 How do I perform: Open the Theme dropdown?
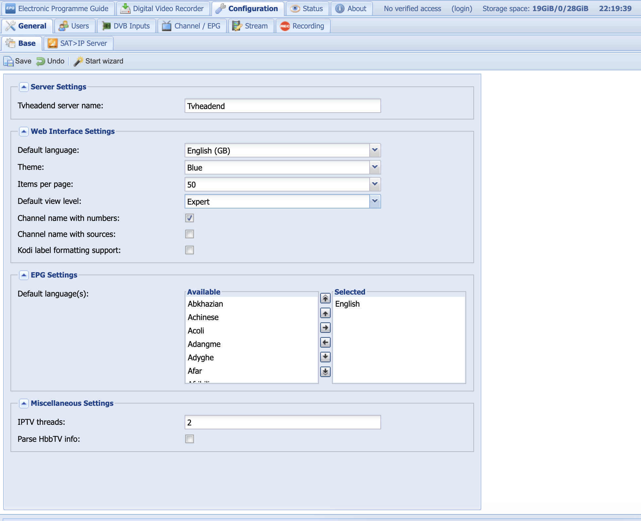[x=375, y=167]
